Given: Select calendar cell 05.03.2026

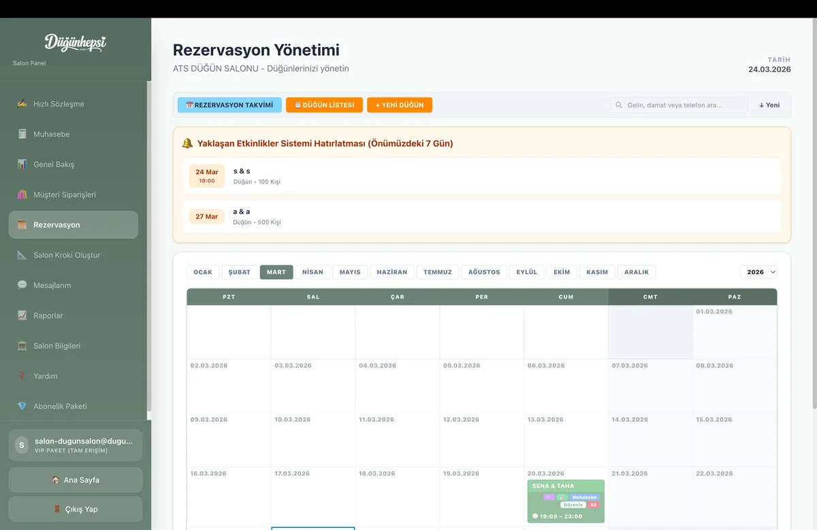Looking at the screenshot, I should (x=481, y=386).
